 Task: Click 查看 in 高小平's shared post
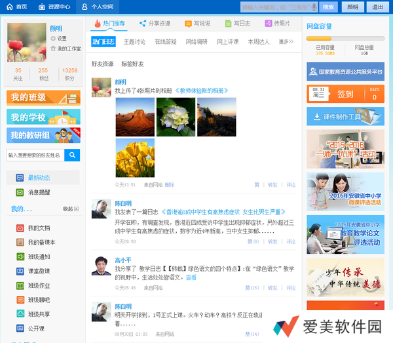pyautogui.click(x=191, y=277)
